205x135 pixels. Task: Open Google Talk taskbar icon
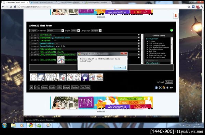pyautogui.click(x=48, y=125)
